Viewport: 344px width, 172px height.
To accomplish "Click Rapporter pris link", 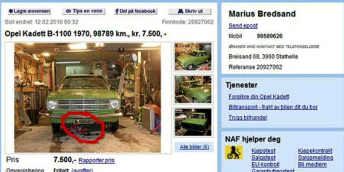I will (97, 160).
